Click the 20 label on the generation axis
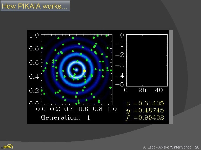 click(142, 90)
